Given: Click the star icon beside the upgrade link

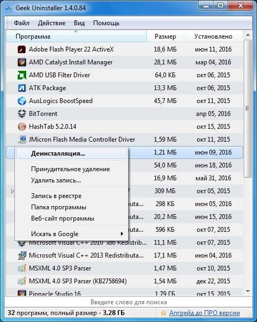Looking at the screenshot, I should tap(163, 313).
